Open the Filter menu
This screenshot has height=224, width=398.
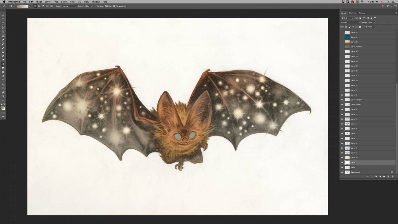[x=73, y=2]
